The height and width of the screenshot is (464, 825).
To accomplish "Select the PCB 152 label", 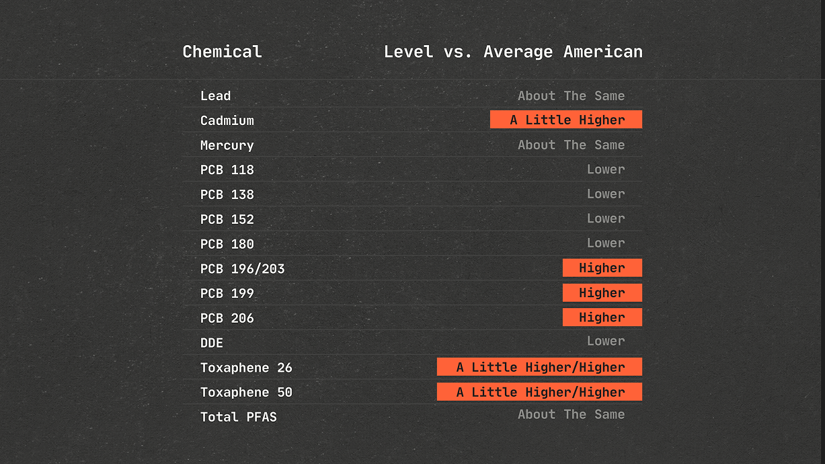I will pyautogui.click(x=227, y=219).
